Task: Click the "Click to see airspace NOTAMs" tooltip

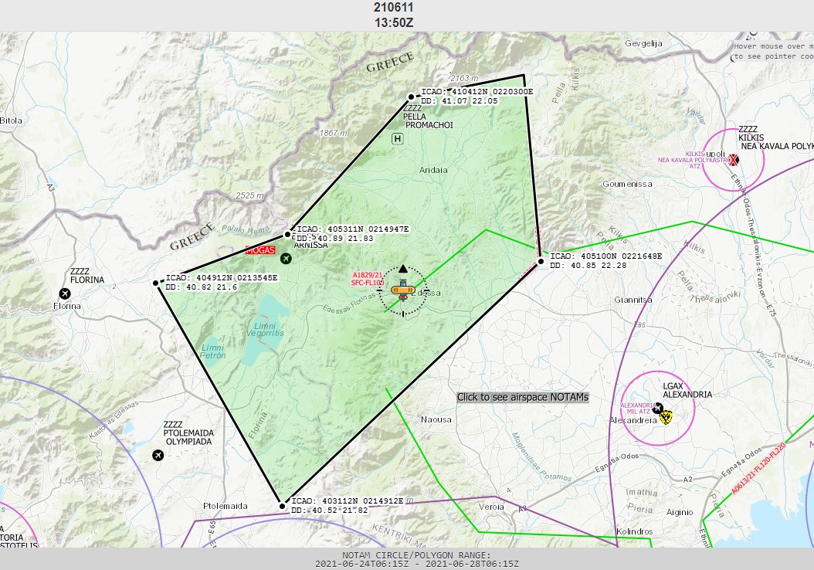Action: point(522,397)
